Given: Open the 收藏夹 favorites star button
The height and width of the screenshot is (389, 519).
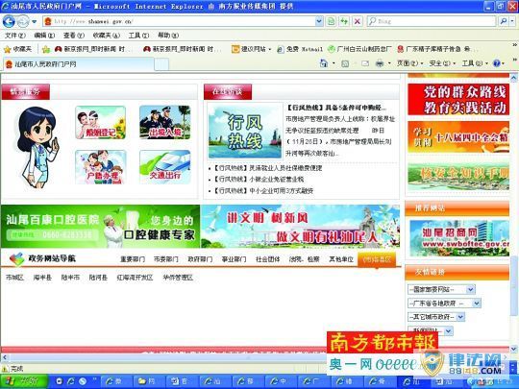Looking at the screenshot, I should 17,49.
